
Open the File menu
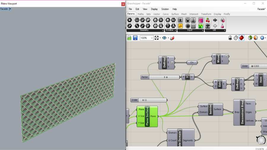pyautogui.click(x=130, y=9)
